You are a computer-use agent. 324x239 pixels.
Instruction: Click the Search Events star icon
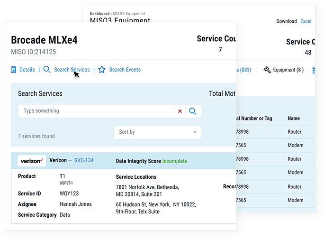click(x=102, y=70)
